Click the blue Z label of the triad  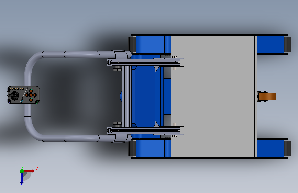21,185
